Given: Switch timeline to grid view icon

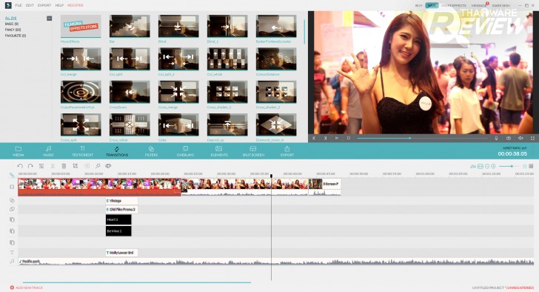Looking at the screenshot, I should click(x=531, y=167).
